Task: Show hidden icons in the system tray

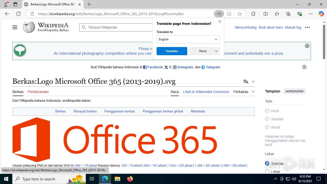Action: (275, 179)
